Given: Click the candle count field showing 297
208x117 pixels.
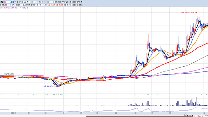Looking at the screenshot, I should pos(56,2).
